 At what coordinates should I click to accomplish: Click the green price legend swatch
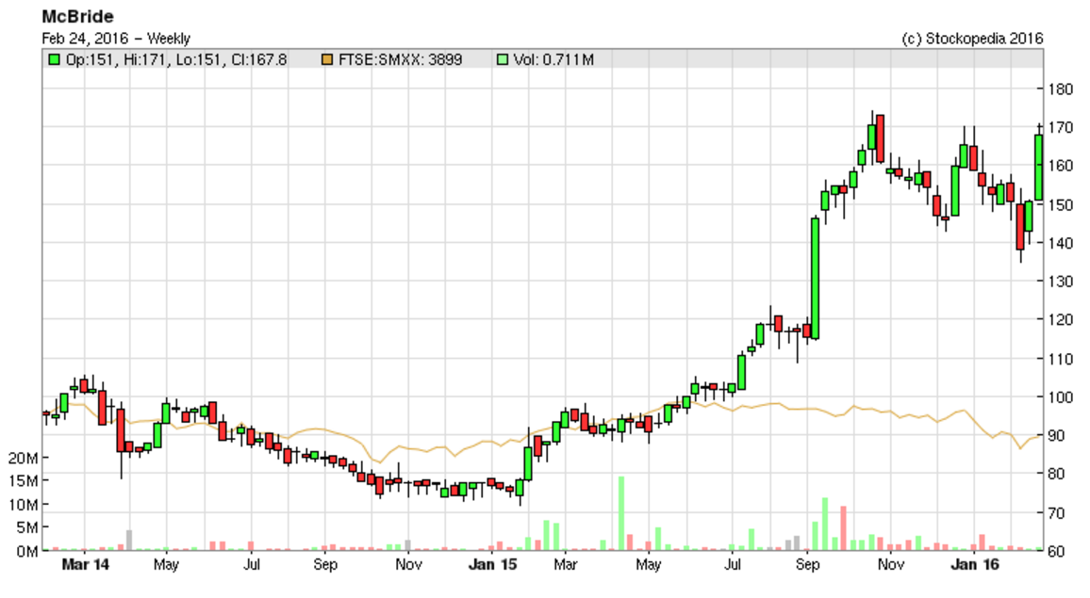tap(54, 59)
